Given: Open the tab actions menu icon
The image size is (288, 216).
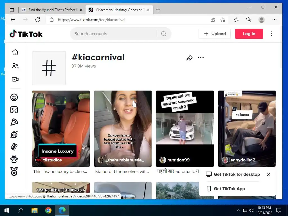Looking at the screenshot, I should tap(12, 10).
